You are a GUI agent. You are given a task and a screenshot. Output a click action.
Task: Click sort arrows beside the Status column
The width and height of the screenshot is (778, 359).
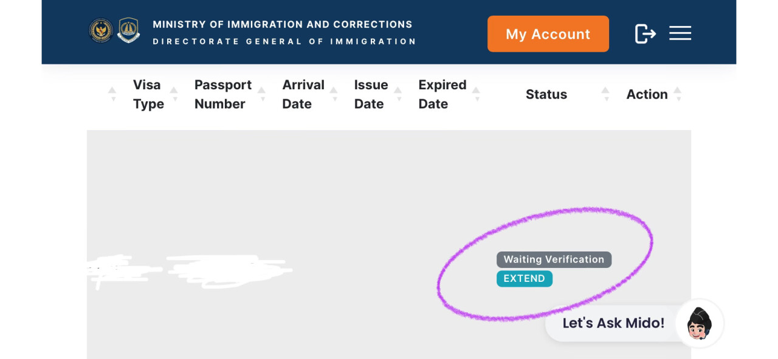(x=605, y=94)
